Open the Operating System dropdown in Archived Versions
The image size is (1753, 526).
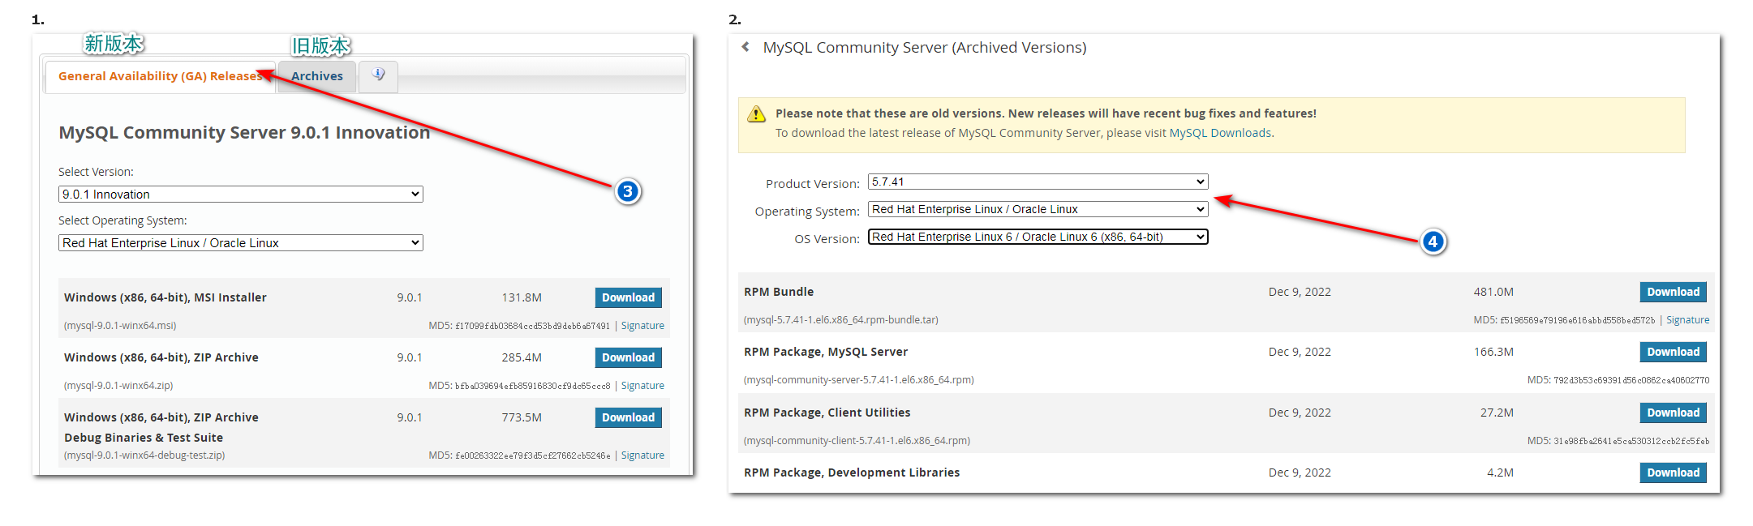1038,209
